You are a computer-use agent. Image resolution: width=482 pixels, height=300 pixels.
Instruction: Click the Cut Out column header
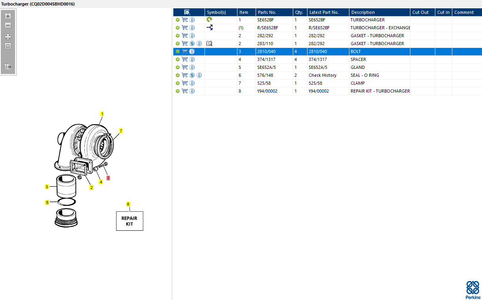point(422,12)
